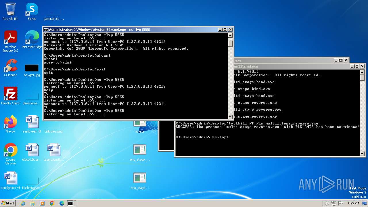Open the network status tray icon
The width and height of the screenshot is (368, 207).
[333, 203]
